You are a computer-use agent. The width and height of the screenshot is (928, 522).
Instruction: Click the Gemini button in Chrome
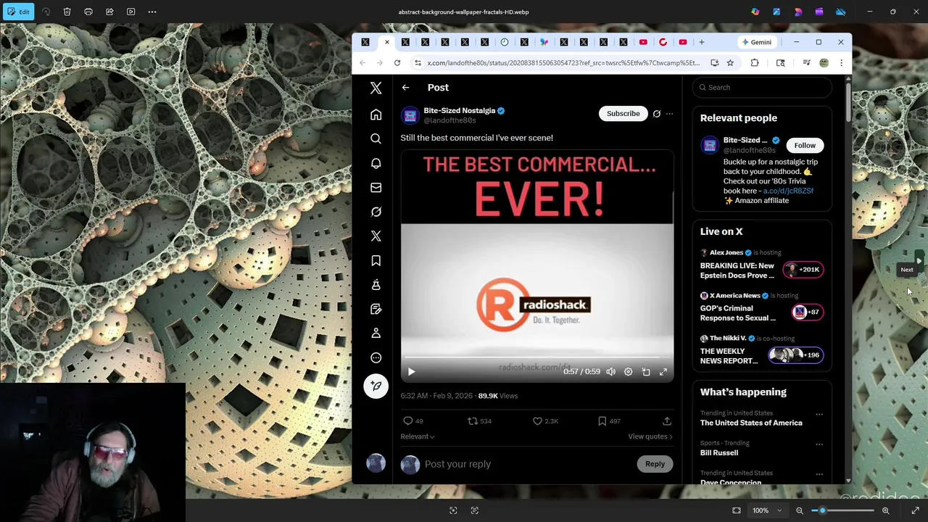coord(756,42)
